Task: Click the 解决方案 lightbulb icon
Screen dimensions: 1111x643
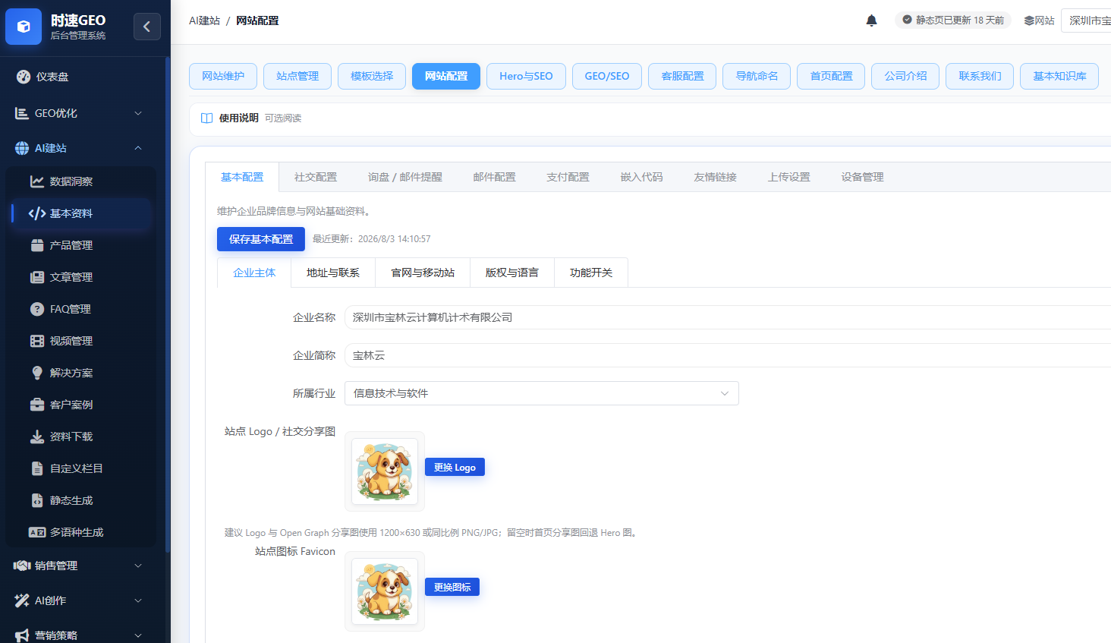Action: click(37, 373)
